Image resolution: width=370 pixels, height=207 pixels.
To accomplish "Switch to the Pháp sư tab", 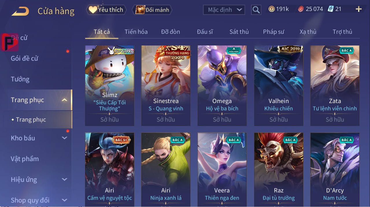I will [x=273, y=32].
